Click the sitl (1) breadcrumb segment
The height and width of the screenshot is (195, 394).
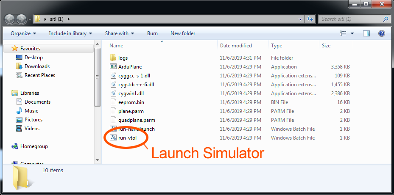pyautogui.click(x=56, y=19)
